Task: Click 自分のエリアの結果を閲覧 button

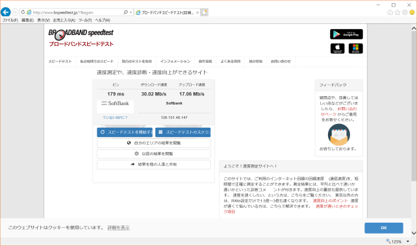Action: [154, 143]
